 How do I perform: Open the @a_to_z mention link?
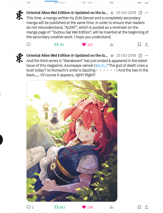point(101,65)
